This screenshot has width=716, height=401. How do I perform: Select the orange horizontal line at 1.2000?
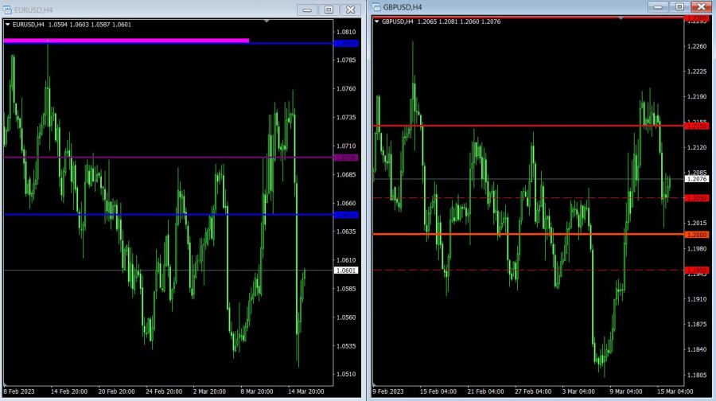tap(525, 234)
